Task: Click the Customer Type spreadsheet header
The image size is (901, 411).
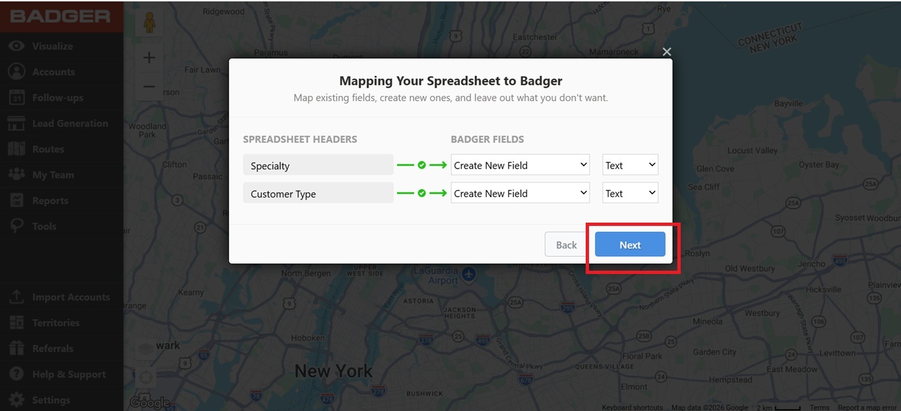Action: (x=318, y=194)
